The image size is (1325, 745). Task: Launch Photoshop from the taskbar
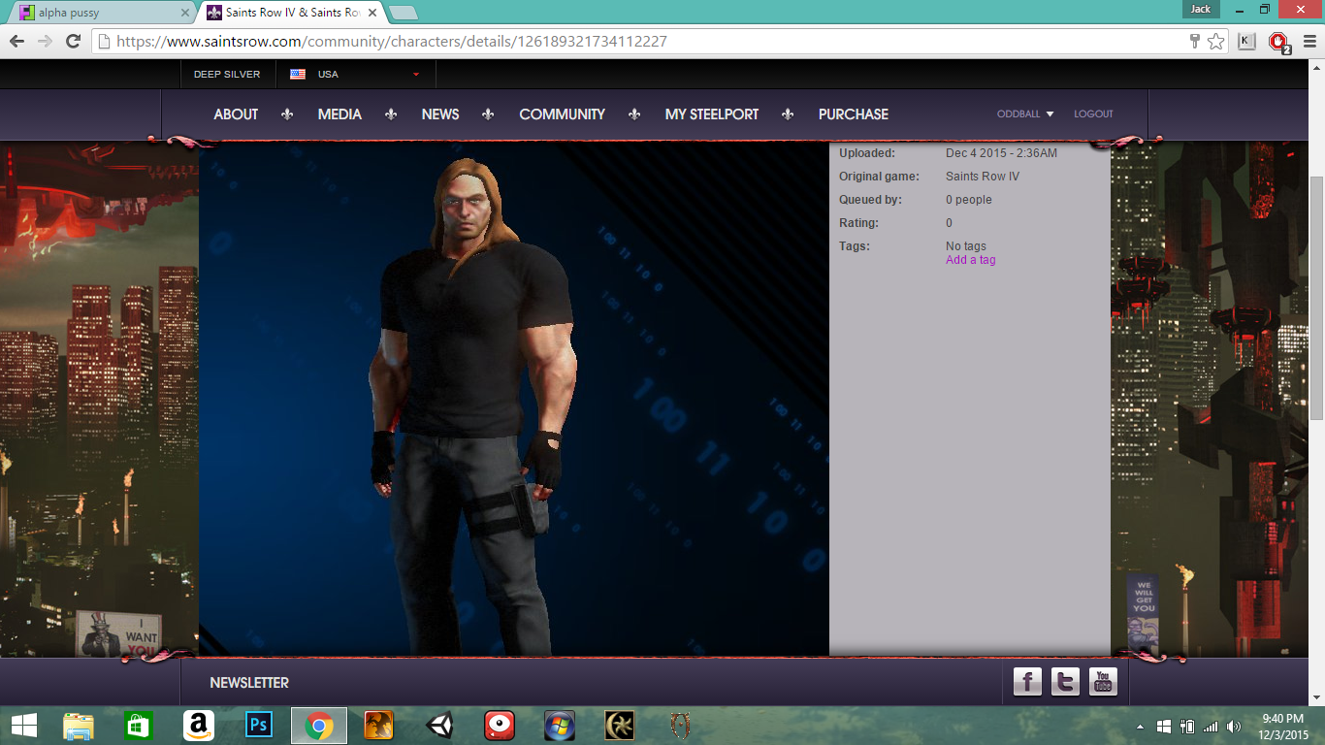(x=259, y=725)
